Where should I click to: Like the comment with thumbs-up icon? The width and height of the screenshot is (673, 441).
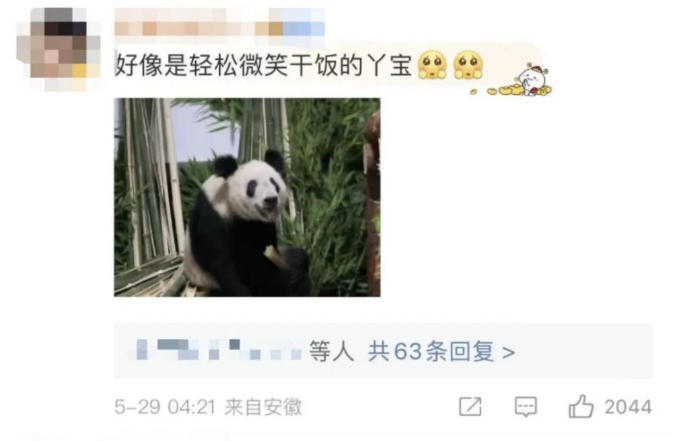click(581, 406)
